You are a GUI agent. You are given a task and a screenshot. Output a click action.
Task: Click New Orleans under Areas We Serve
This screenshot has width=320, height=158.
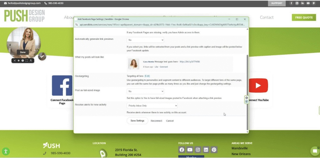(x=241, y=154)
